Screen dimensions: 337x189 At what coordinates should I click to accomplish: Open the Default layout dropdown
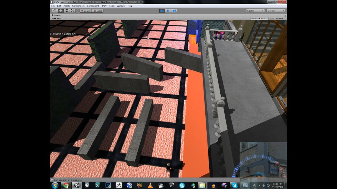pos(276,11)
